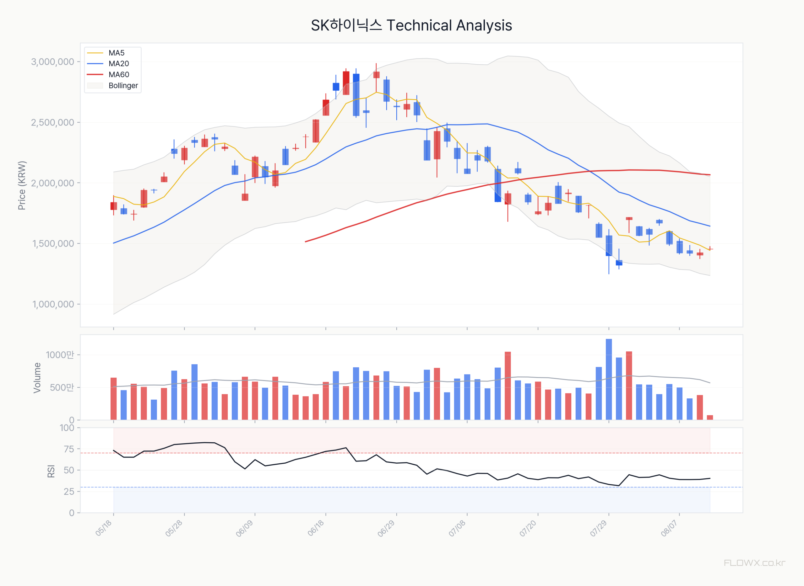Click the 2,500,000 price tick label
The width and height of the screenshot is (804, 586).
[52, 122]
